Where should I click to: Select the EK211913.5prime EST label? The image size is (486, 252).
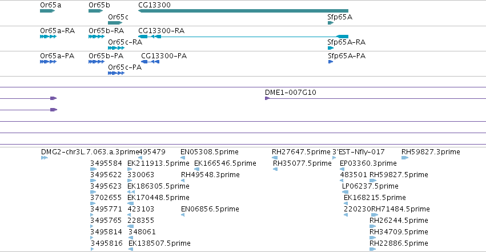(x=158, y=163)
